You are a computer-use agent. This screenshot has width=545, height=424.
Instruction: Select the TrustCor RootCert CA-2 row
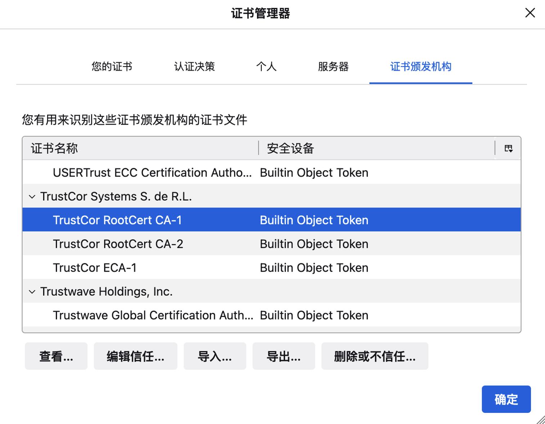click(x=271, y=244)
